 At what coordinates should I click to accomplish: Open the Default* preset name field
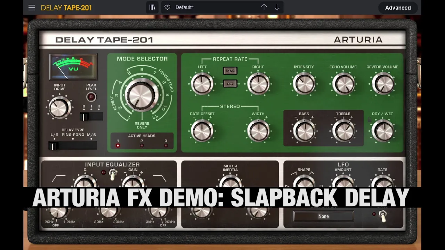185,7
